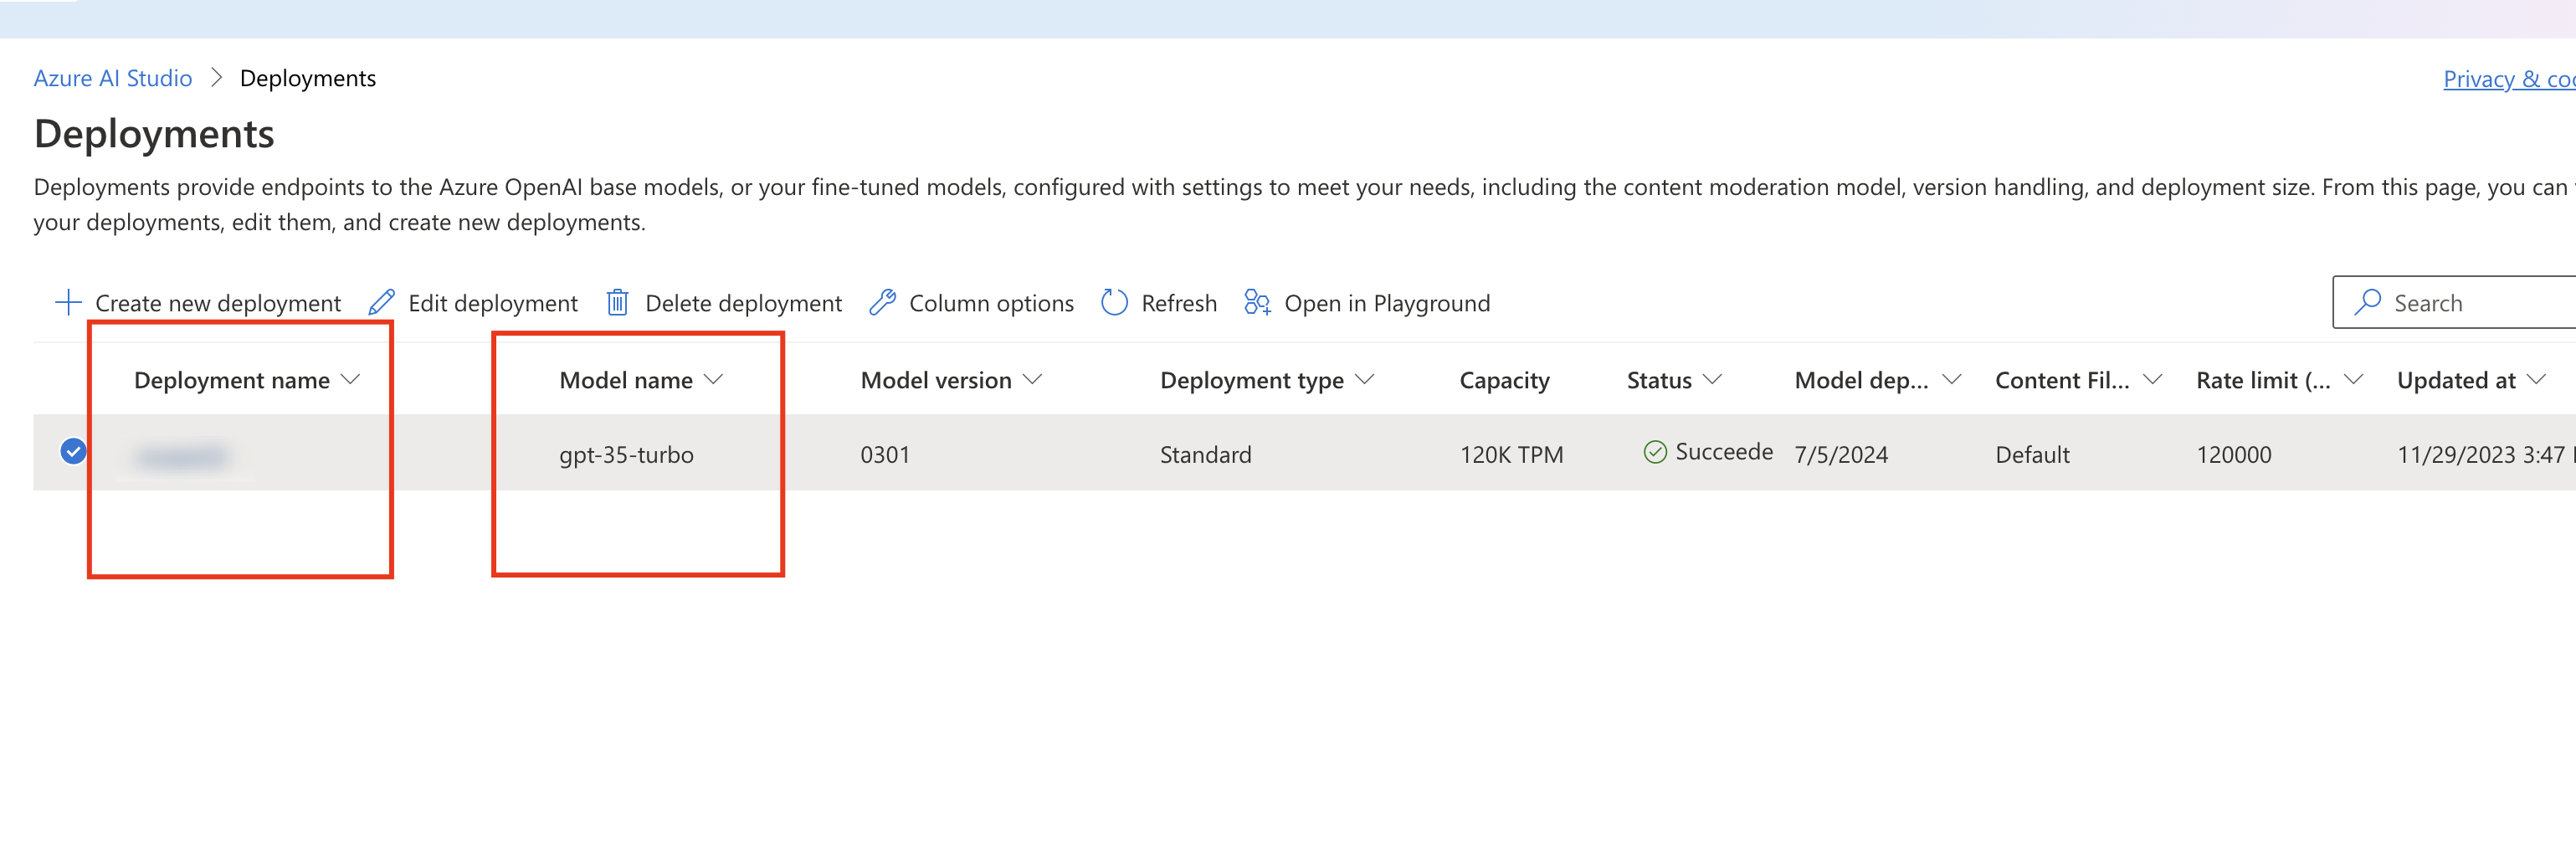
Task: Click the Status header text
Action: point(1659,380)
